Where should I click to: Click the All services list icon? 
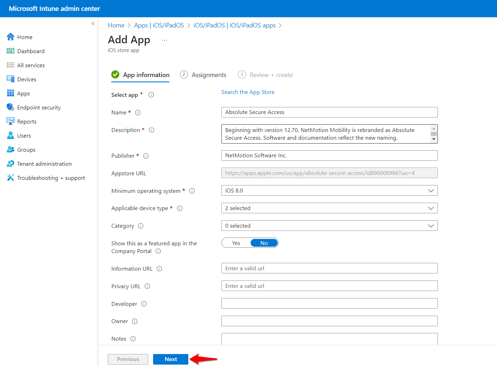[11, 65]
